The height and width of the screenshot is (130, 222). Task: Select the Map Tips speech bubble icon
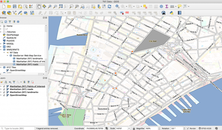(x=180, y=6)
